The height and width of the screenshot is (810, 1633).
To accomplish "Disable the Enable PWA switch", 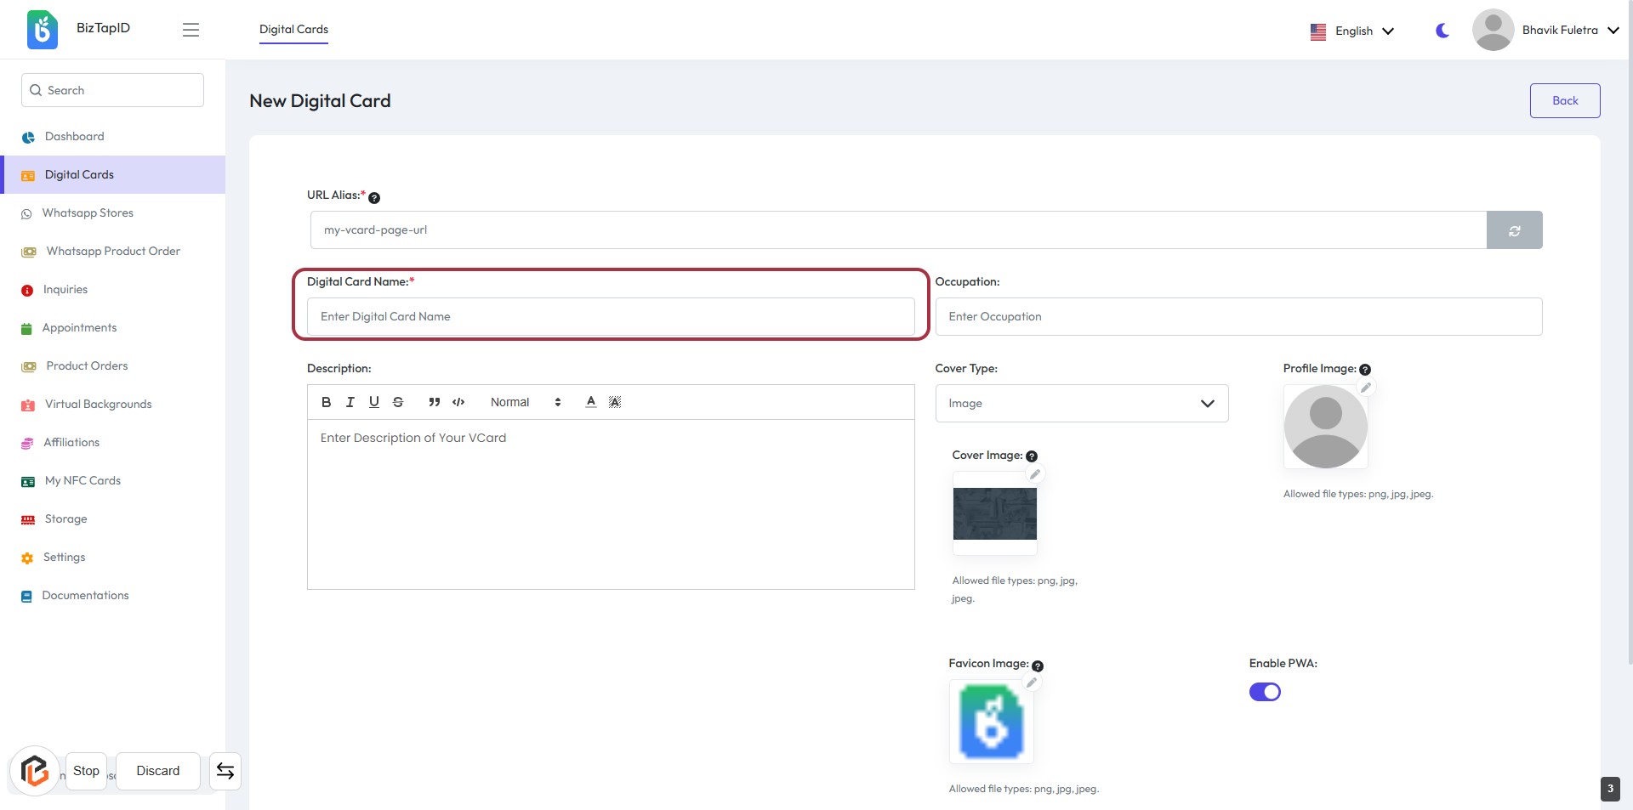I will pyautogui.click(x=1265, y=692).
